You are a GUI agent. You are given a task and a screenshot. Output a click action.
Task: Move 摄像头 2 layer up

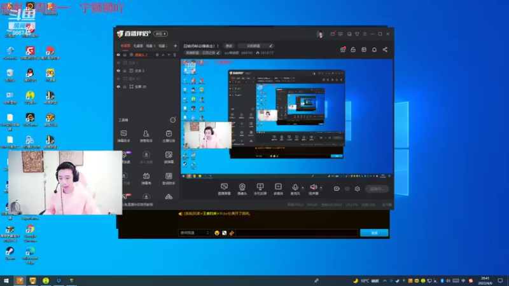click(163, 55)
